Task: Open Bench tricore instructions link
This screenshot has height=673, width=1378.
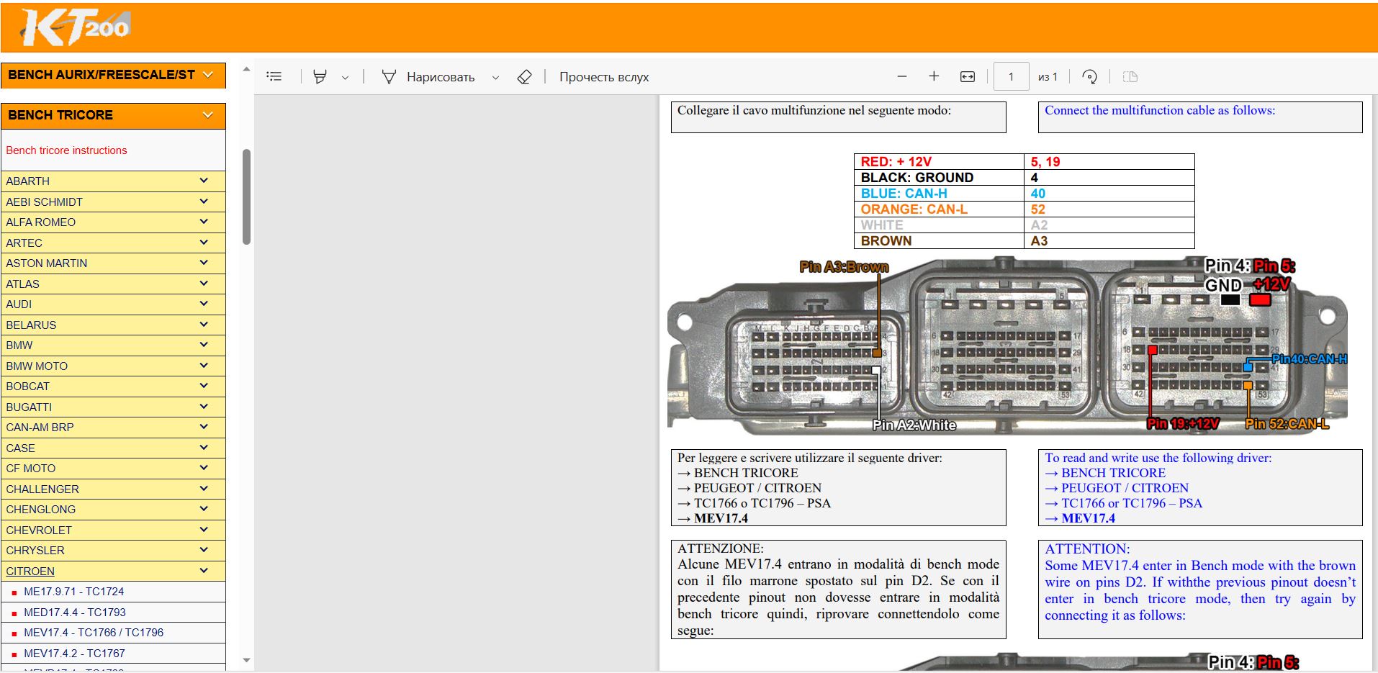Action: click(x=66, y=150)
